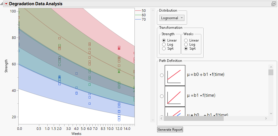The height and width of the screenshot is (136, 278).
Task: Choose the μ = b1·f(time) path radio button
Action: tap(162, 96)
